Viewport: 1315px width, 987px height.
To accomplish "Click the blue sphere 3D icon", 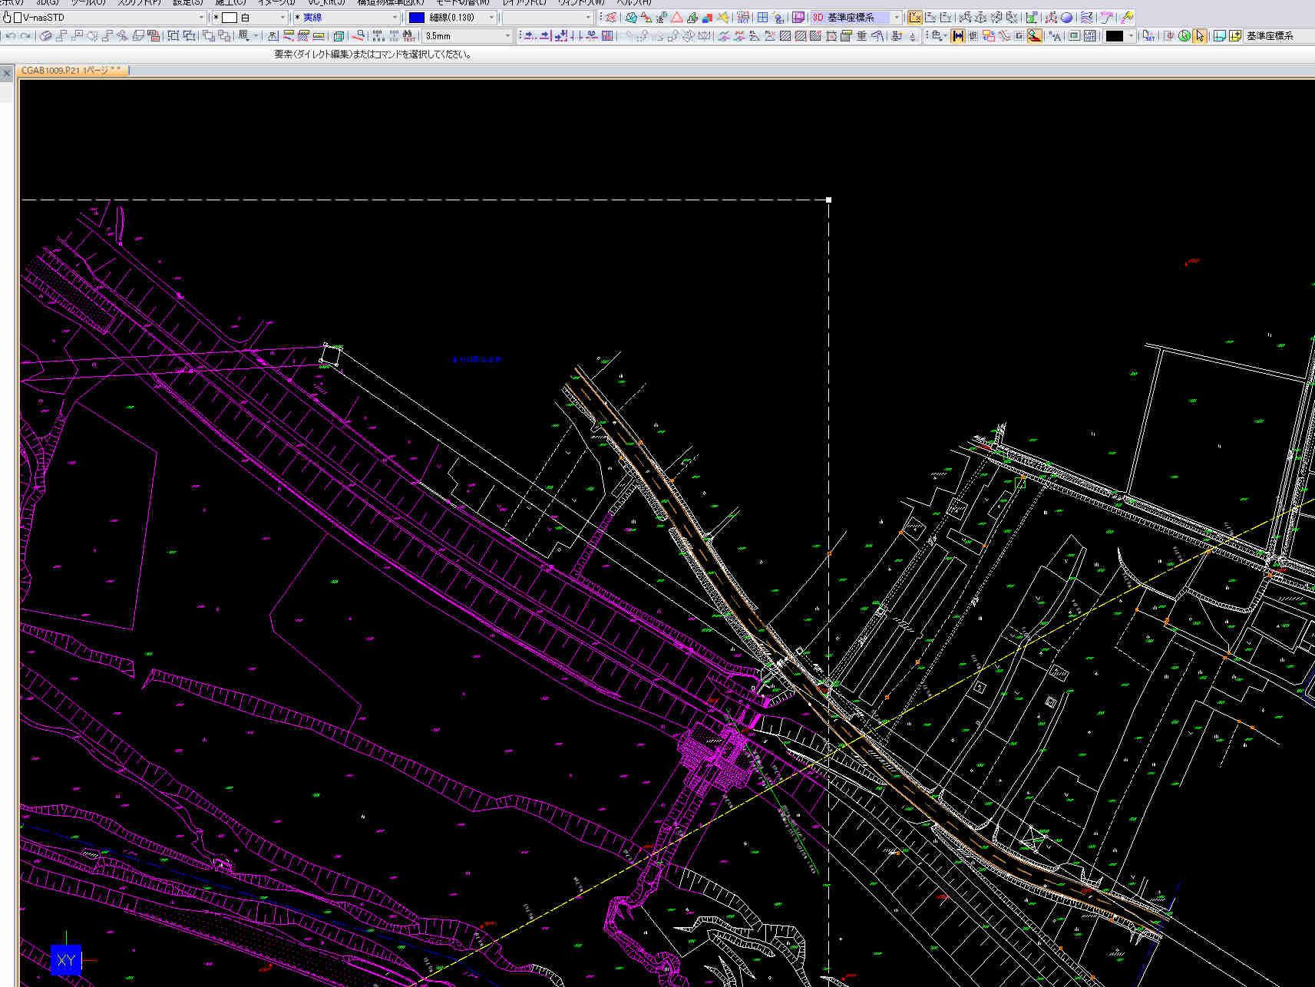I will pyautogui.click(x=1066, y=17).
